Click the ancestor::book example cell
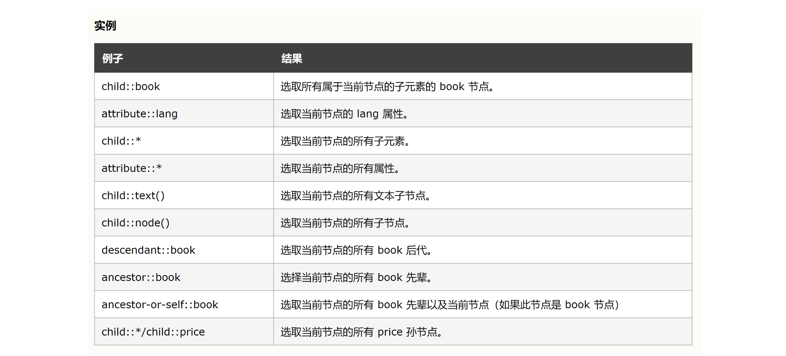Viewport: 786px width, 356px height. pos(141,277)
